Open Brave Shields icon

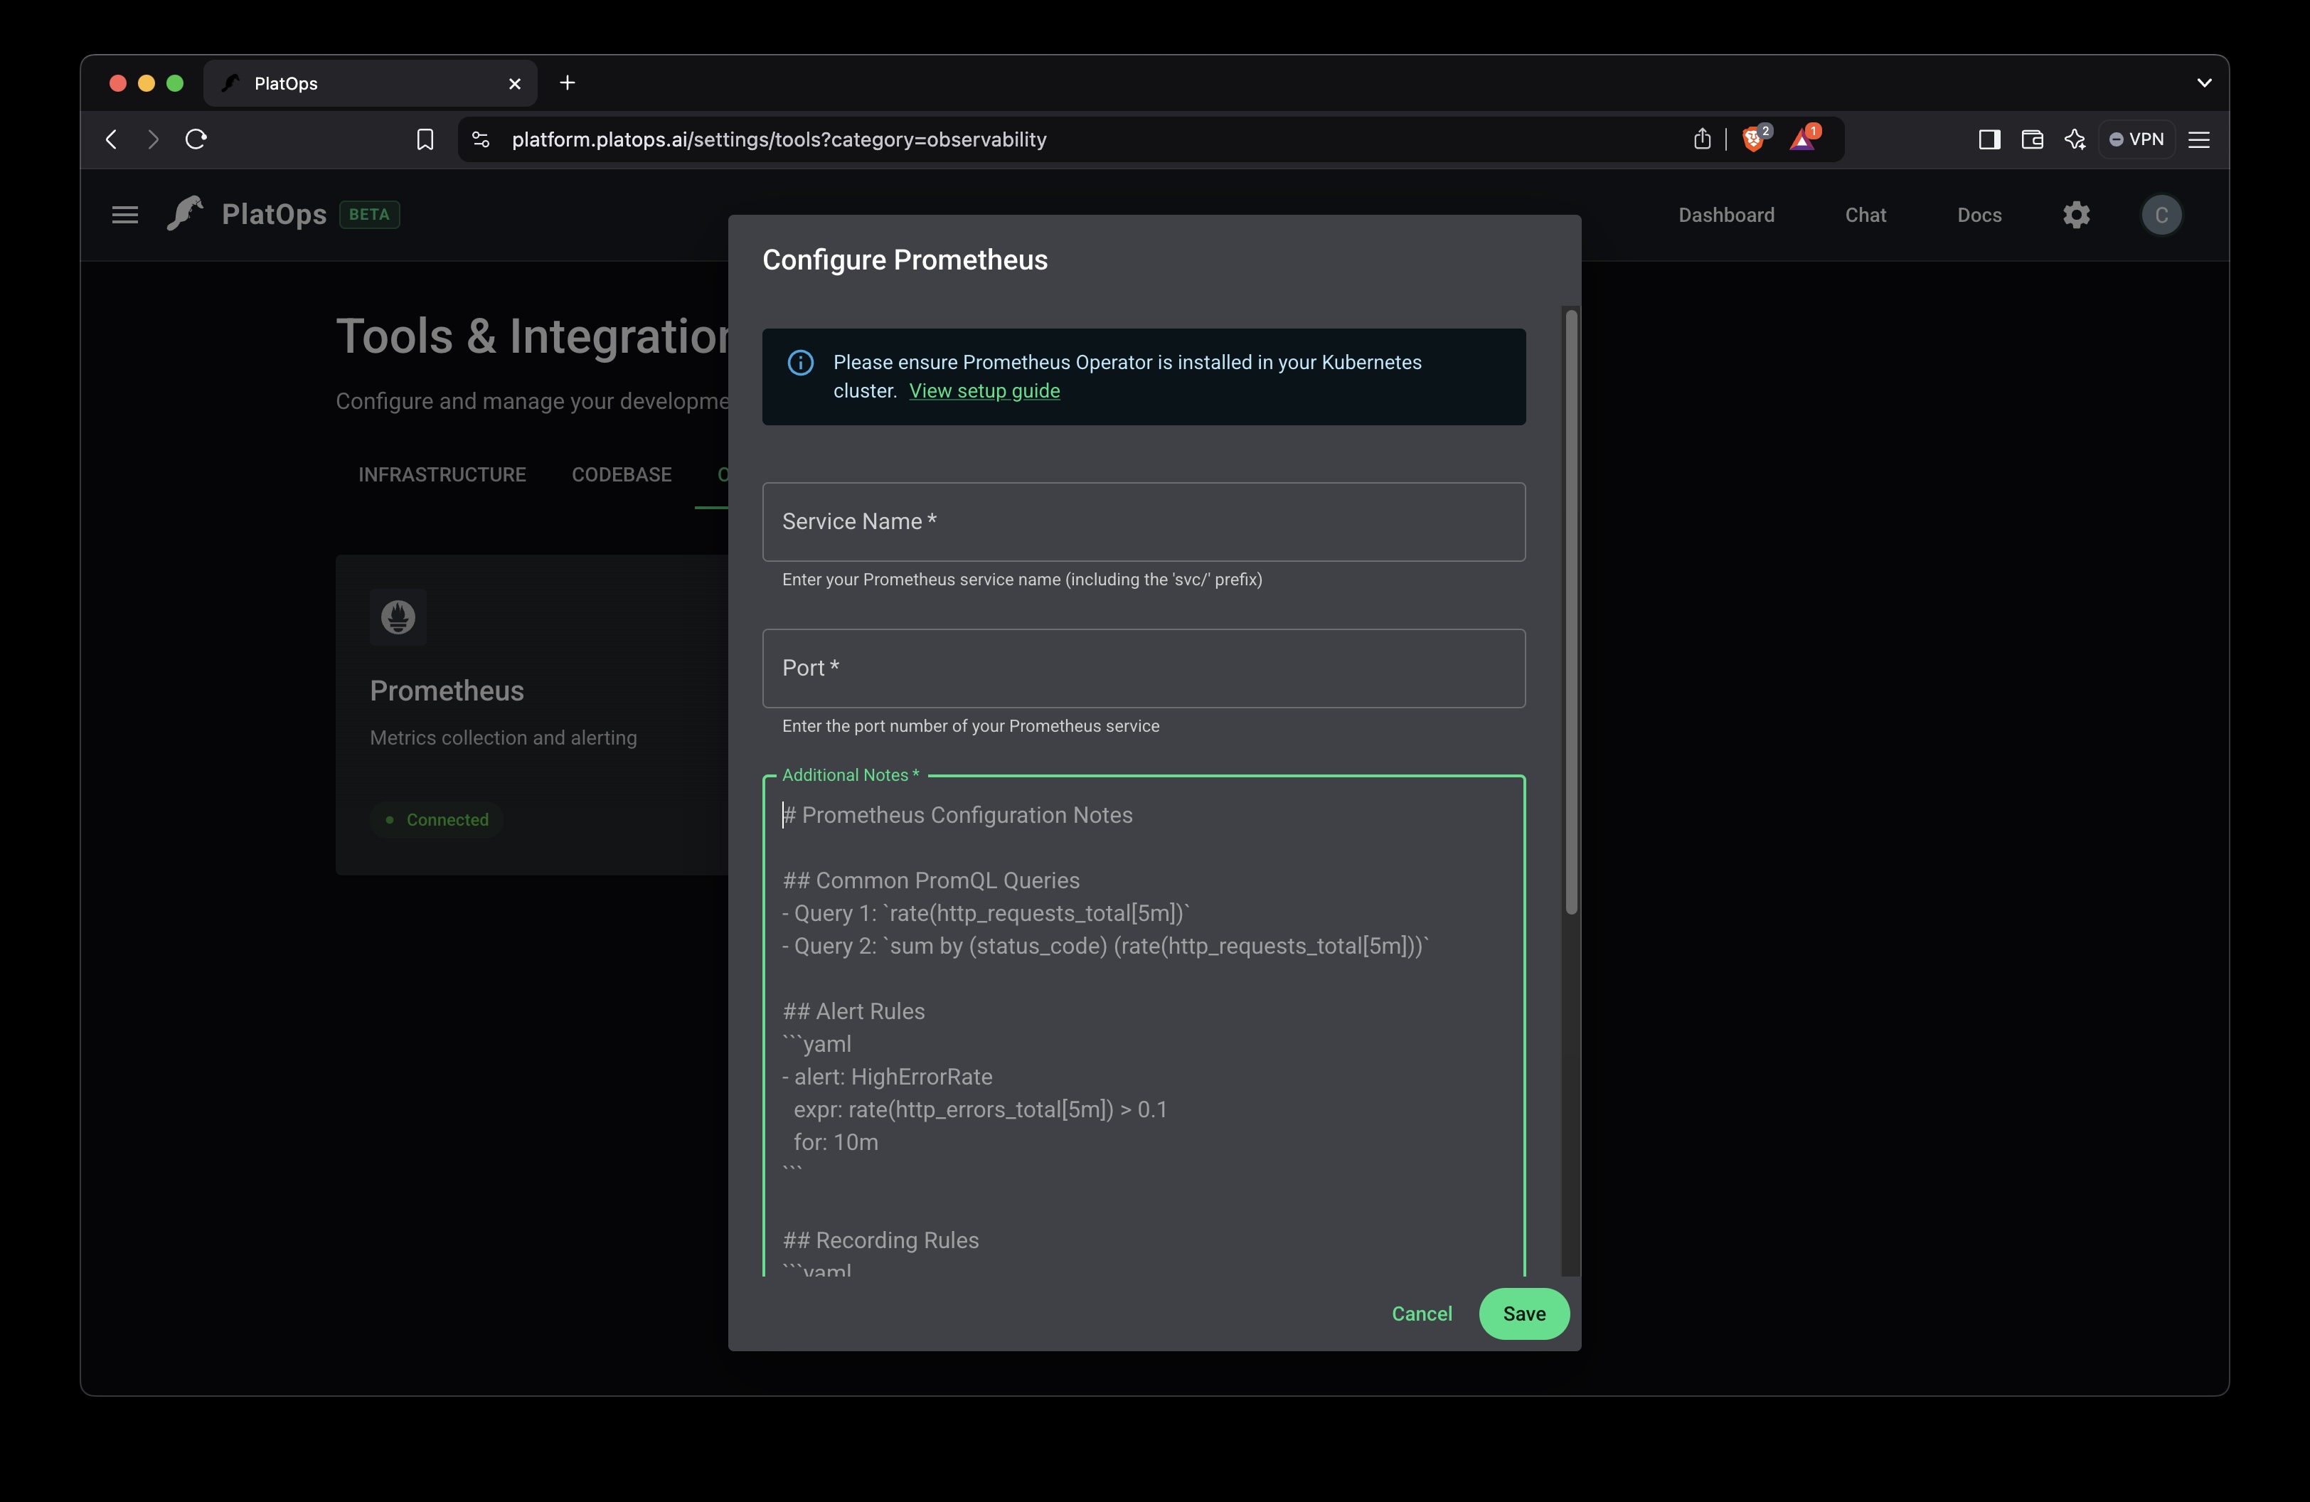click(x=1755, y=139)
